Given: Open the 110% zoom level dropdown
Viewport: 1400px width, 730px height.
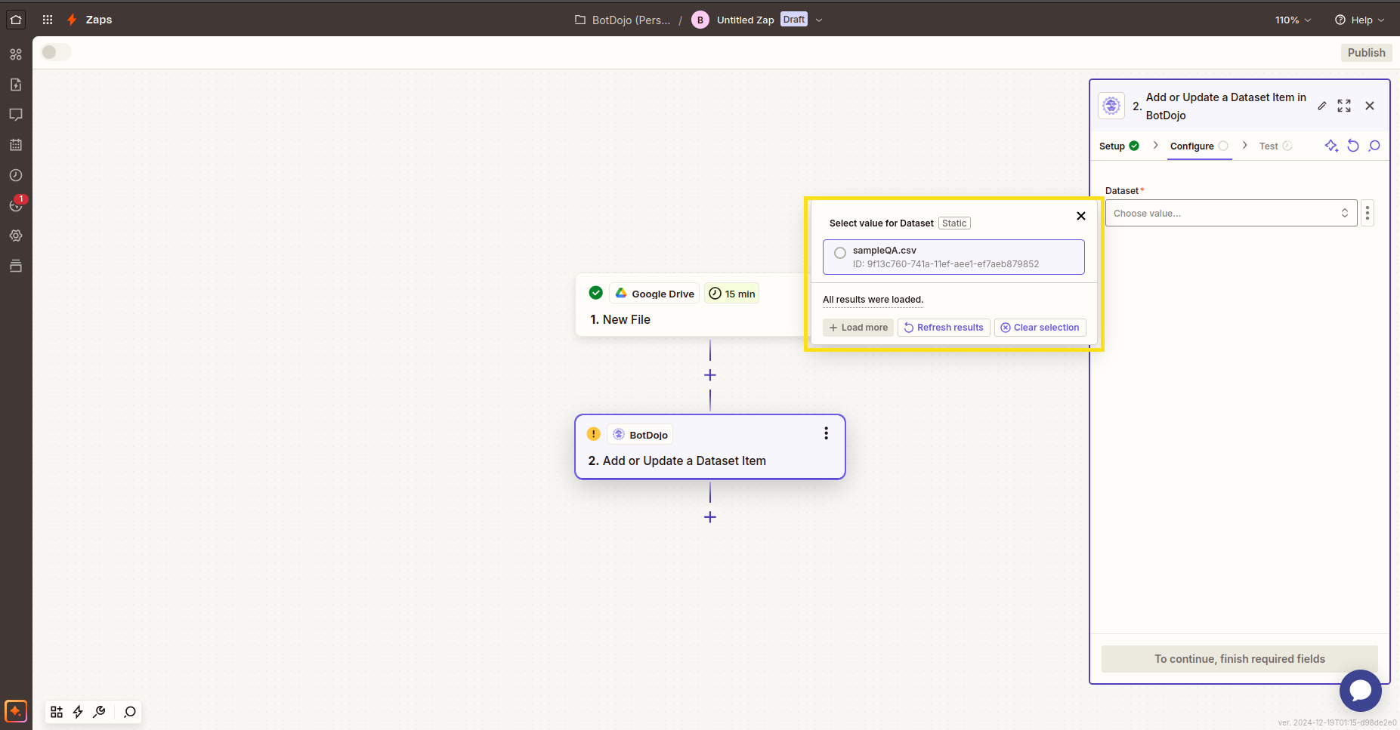Looking at the screenshot, I should [x=1293, y=20].
